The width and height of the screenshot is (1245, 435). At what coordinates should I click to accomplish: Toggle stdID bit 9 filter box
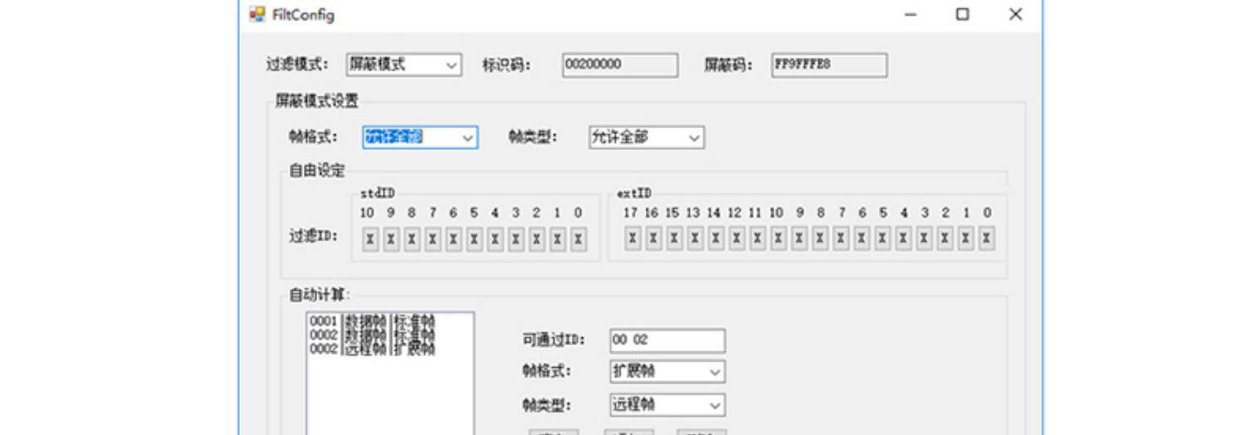click(391, 239)
